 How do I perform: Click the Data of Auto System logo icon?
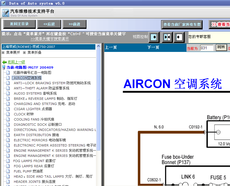coord(6,13)
